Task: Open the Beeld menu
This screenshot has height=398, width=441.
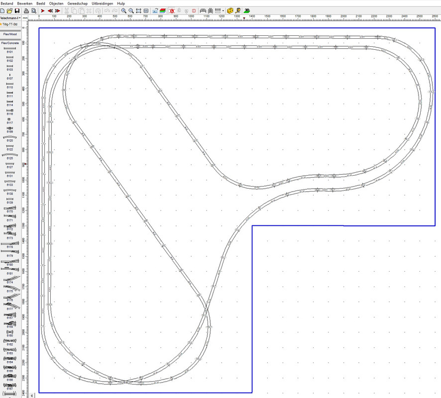Action: (x=40, y=3)
